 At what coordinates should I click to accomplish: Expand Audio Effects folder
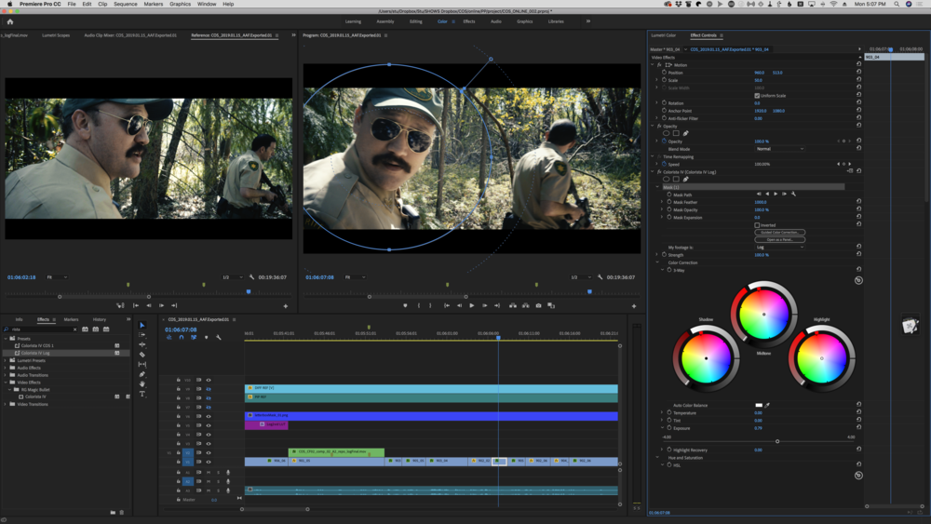pos(6,368)
